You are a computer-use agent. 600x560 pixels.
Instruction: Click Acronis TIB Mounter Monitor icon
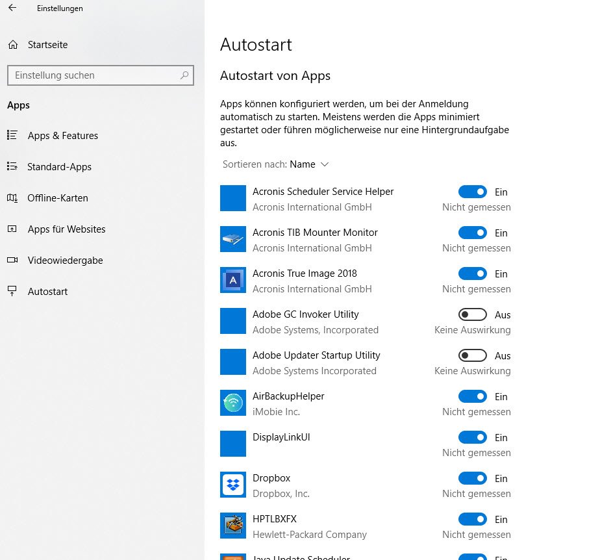pos(233,239)
